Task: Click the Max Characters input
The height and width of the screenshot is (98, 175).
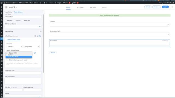Action: click(32, 90)
